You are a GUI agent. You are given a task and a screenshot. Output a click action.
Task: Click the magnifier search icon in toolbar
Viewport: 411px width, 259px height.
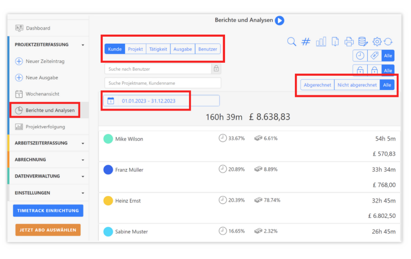[x=292, y=42]
